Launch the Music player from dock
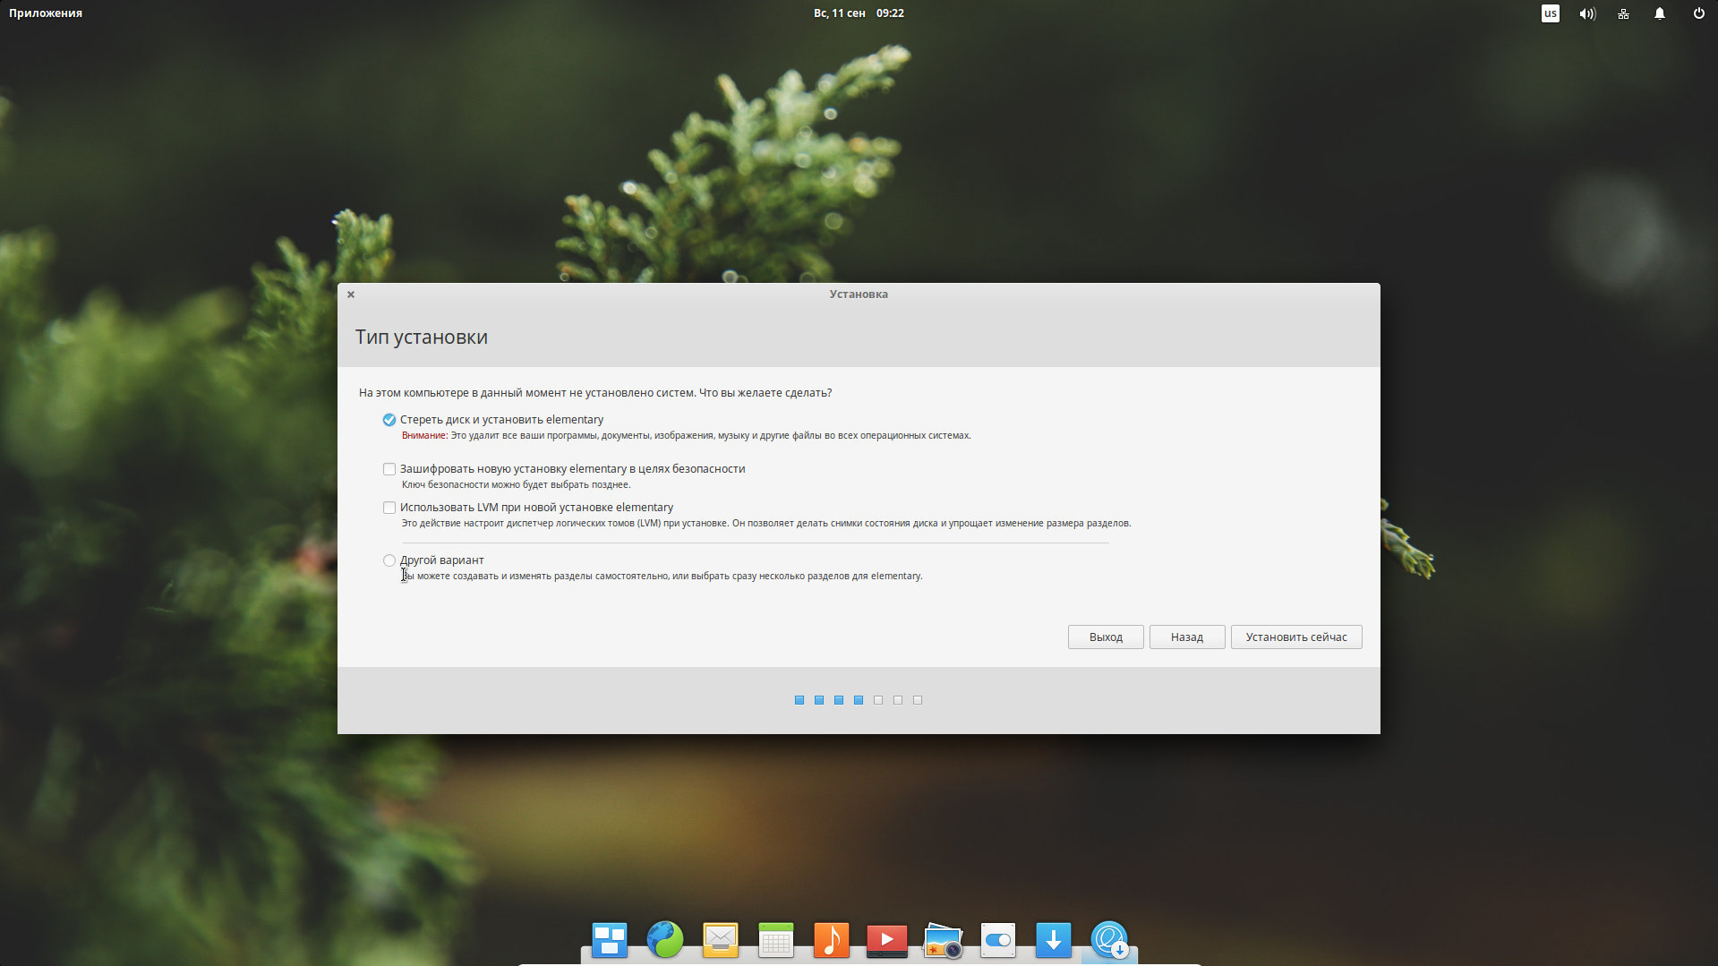The image size is (1718, 966). point(832,940)
